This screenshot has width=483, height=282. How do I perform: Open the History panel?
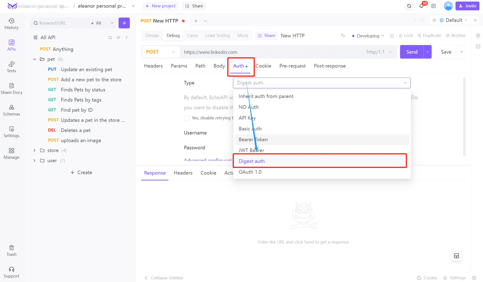(x=11, y=24)
